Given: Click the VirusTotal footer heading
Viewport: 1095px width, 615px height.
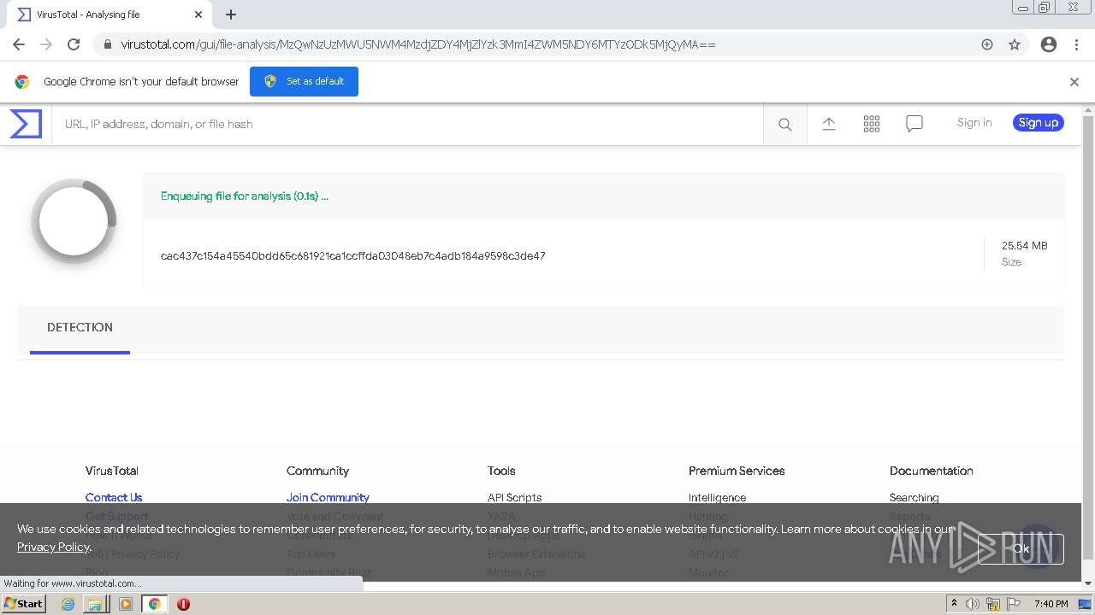Looking at the screenshot, I should click(111, 471).
